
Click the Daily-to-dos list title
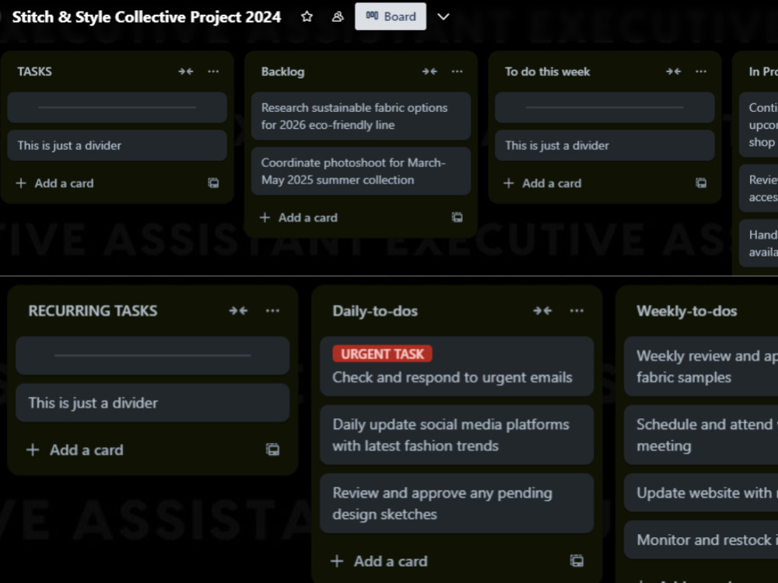pos(375,311)
